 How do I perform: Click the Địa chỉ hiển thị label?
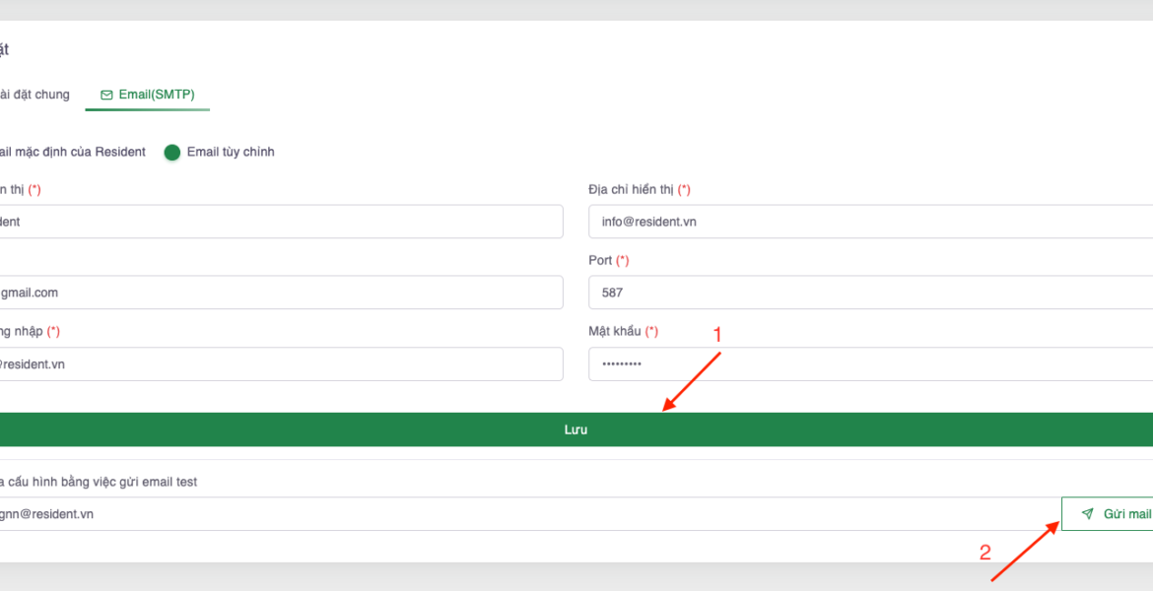coord(632,190)
